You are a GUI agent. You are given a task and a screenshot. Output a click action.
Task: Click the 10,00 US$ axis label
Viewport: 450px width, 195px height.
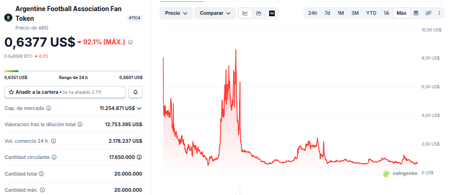click(x=432, y=30)
